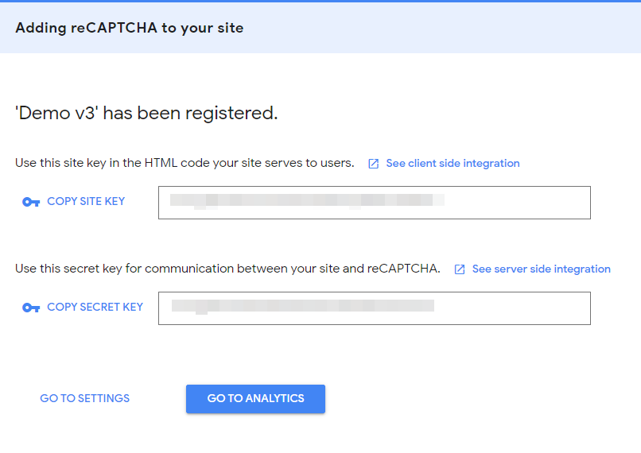Click external-link icon before client side integration

(373, 164)
